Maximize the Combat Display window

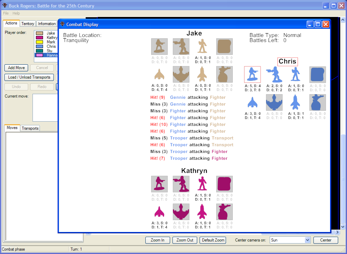318,24
